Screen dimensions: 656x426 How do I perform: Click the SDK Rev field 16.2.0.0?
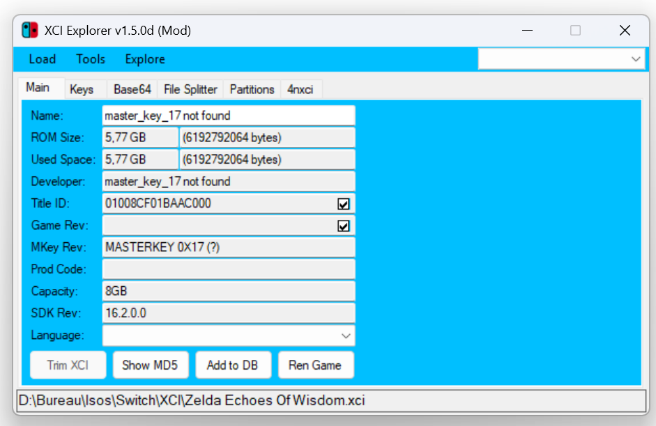point(229,313)
